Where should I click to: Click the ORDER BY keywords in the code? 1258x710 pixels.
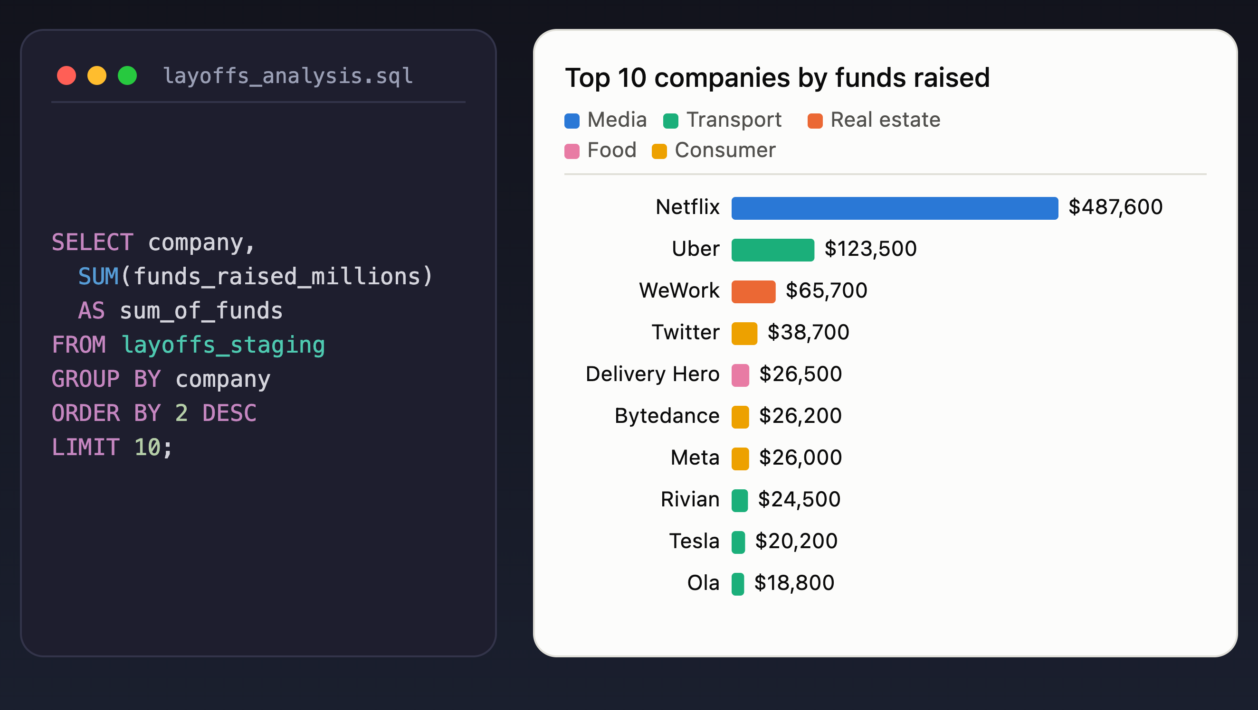click(x=106, y=413)
